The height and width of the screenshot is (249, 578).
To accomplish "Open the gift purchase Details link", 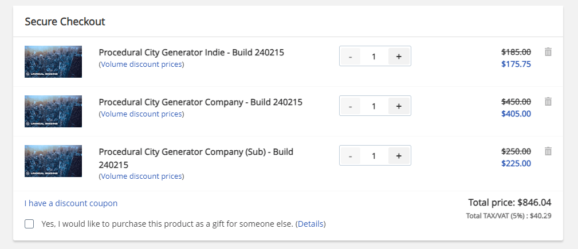I will (x=310, y=224).
